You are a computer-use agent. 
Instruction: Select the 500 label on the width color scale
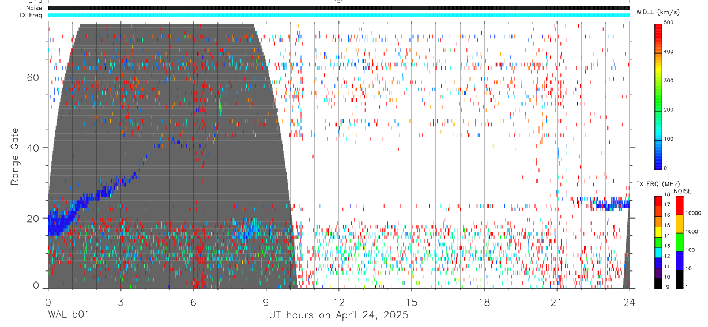669,22
